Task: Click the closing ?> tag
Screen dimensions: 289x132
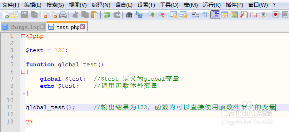Action: click(29, 122)
